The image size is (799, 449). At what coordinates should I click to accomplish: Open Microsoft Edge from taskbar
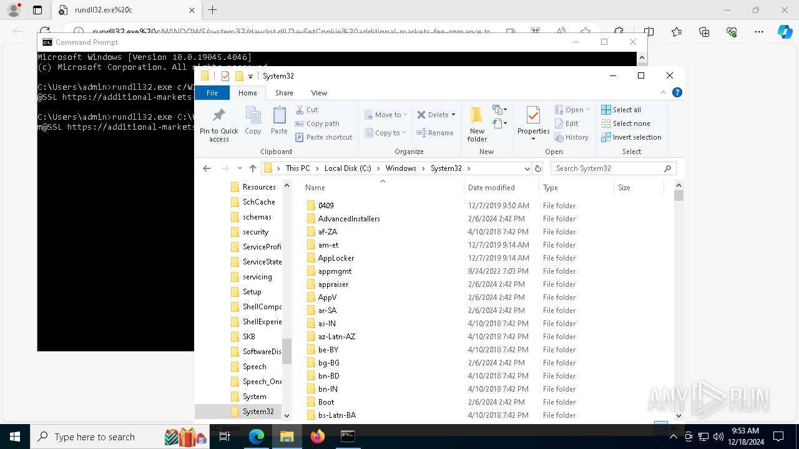coord(257,437)
